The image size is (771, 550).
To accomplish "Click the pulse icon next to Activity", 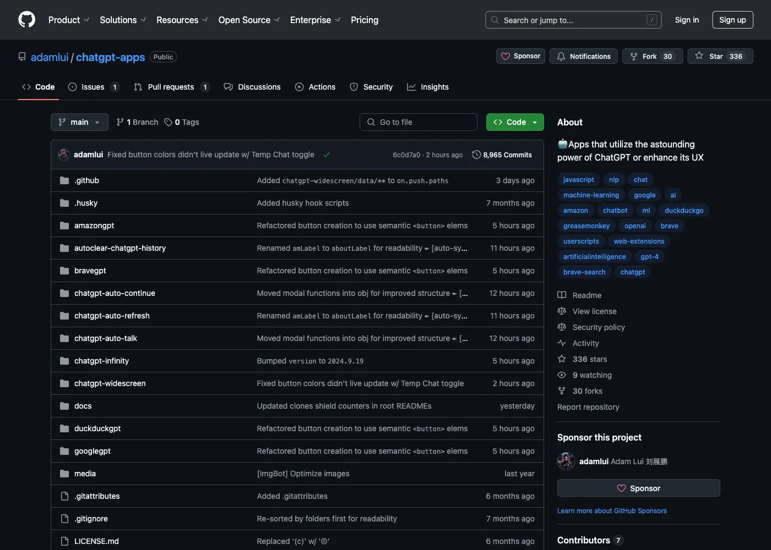I will [562, 343].
